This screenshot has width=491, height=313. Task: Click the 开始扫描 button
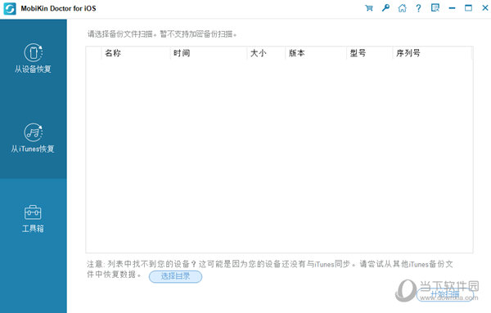coord(445,294)
